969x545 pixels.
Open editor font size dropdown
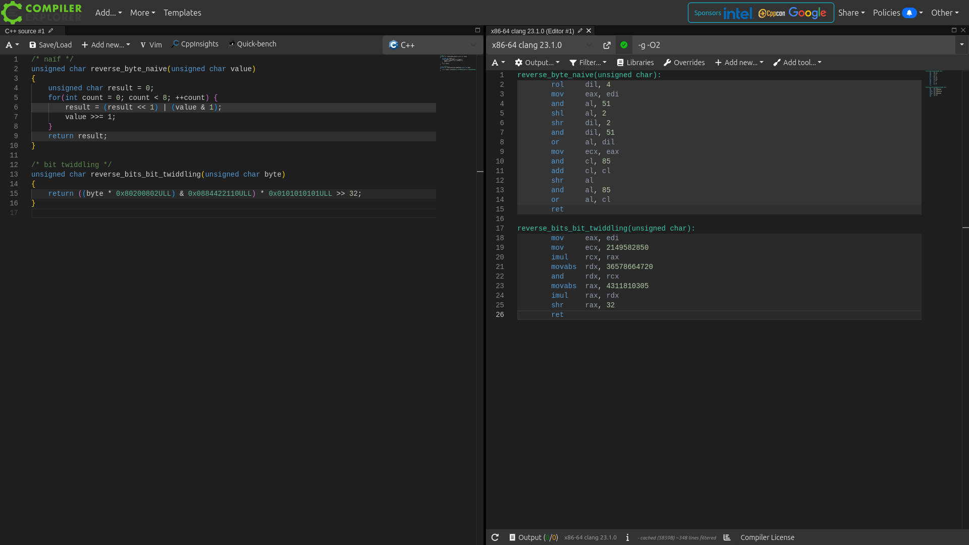pos(12,45)
